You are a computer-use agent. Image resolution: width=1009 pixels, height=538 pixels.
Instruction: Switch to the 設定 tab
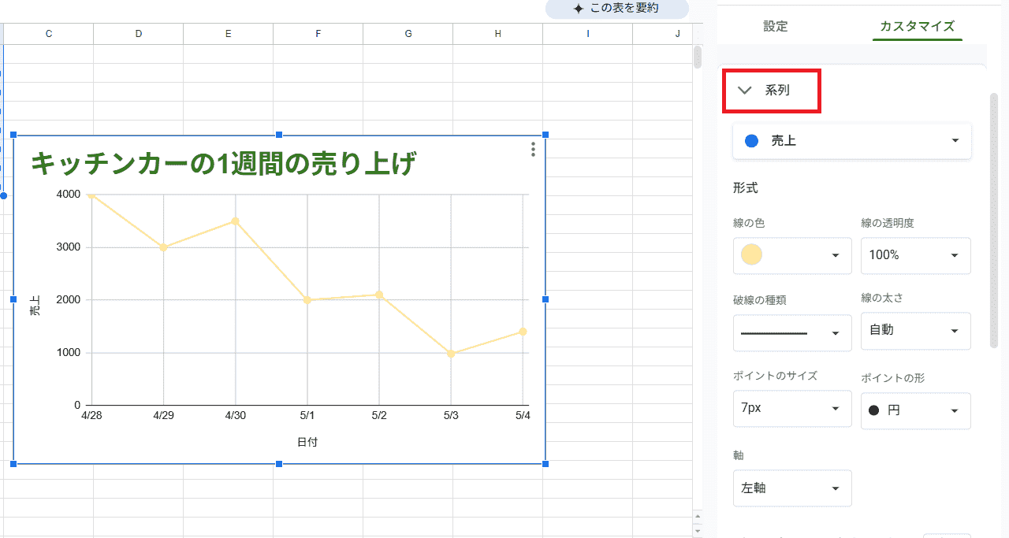(775, 26)
